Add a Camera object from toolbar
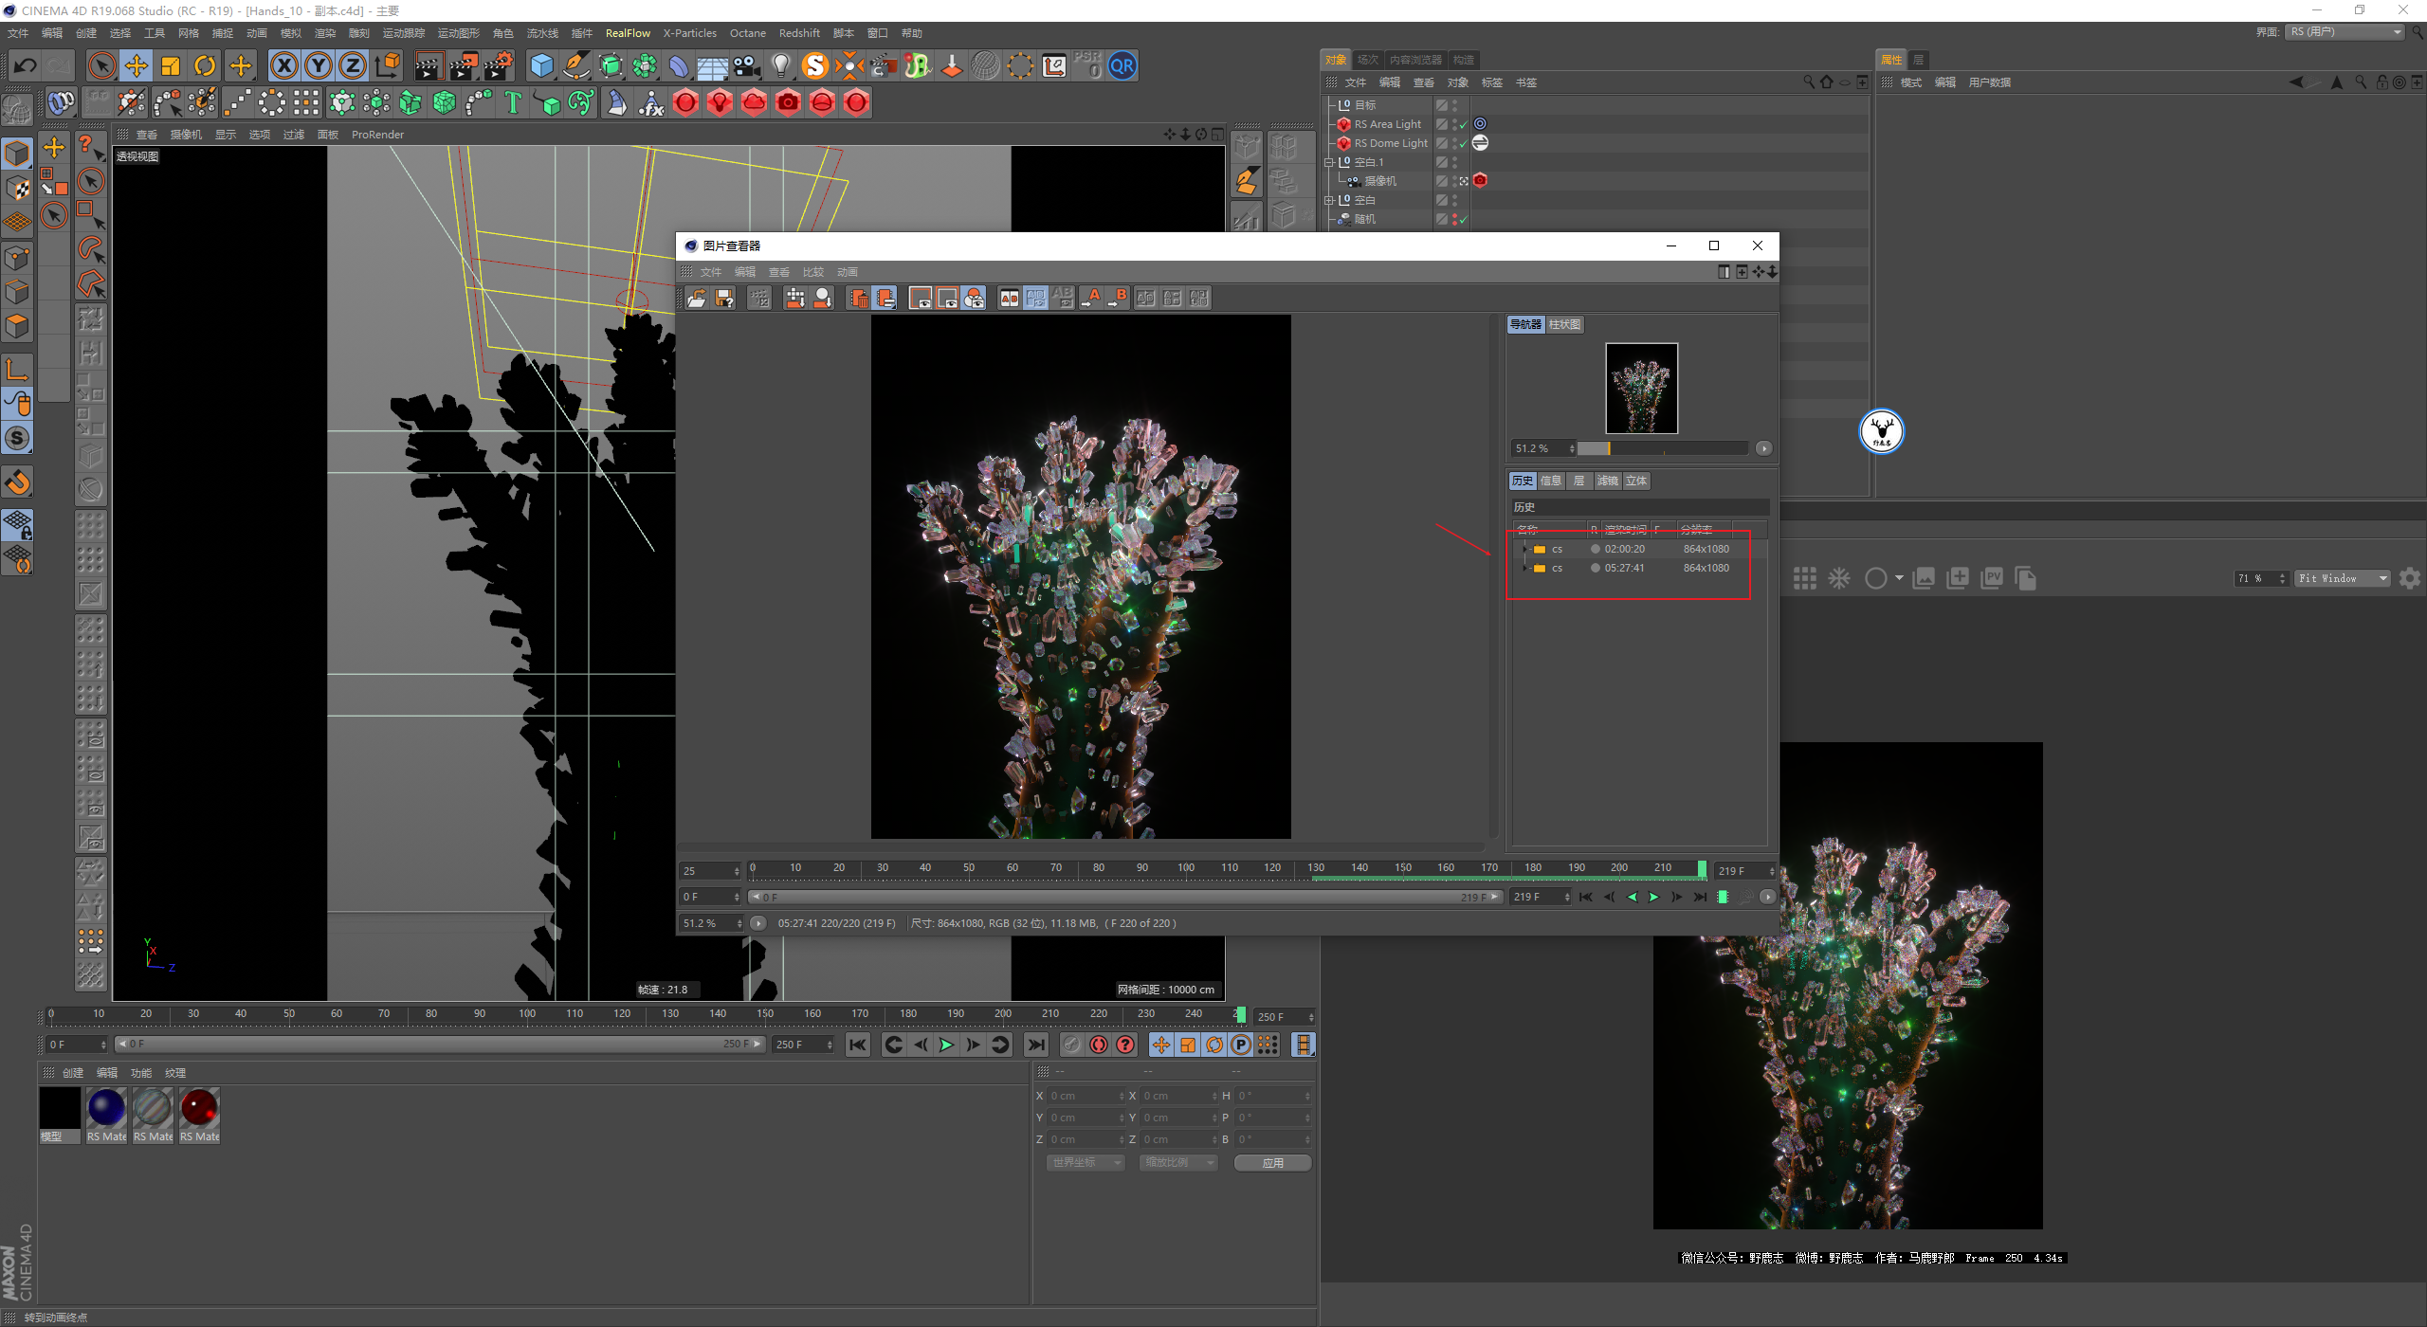 coord(746,65)
